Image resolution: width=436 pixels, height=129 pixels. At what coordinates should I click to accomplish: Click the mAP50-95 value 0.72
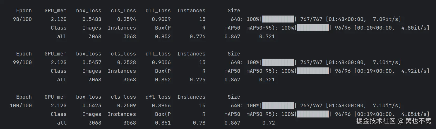[268, 123]
